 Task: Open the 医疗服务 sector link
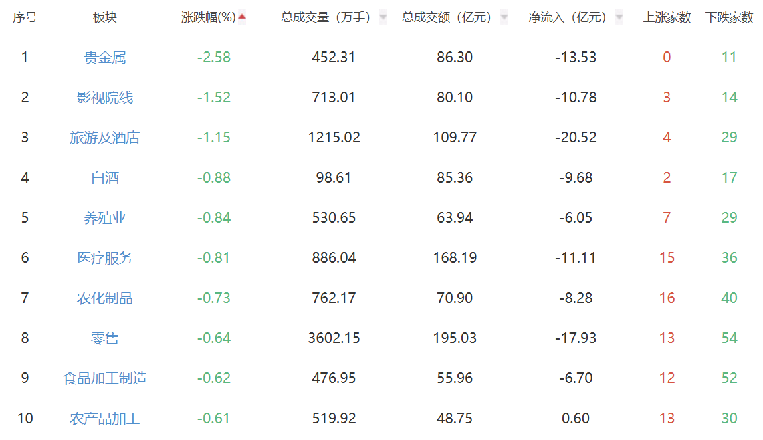pos(104,258)
